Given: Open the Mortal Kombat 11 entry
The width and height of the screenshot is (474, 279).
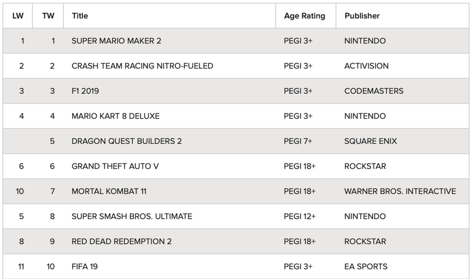Looking at the screenshot, I should coord(109,191).
